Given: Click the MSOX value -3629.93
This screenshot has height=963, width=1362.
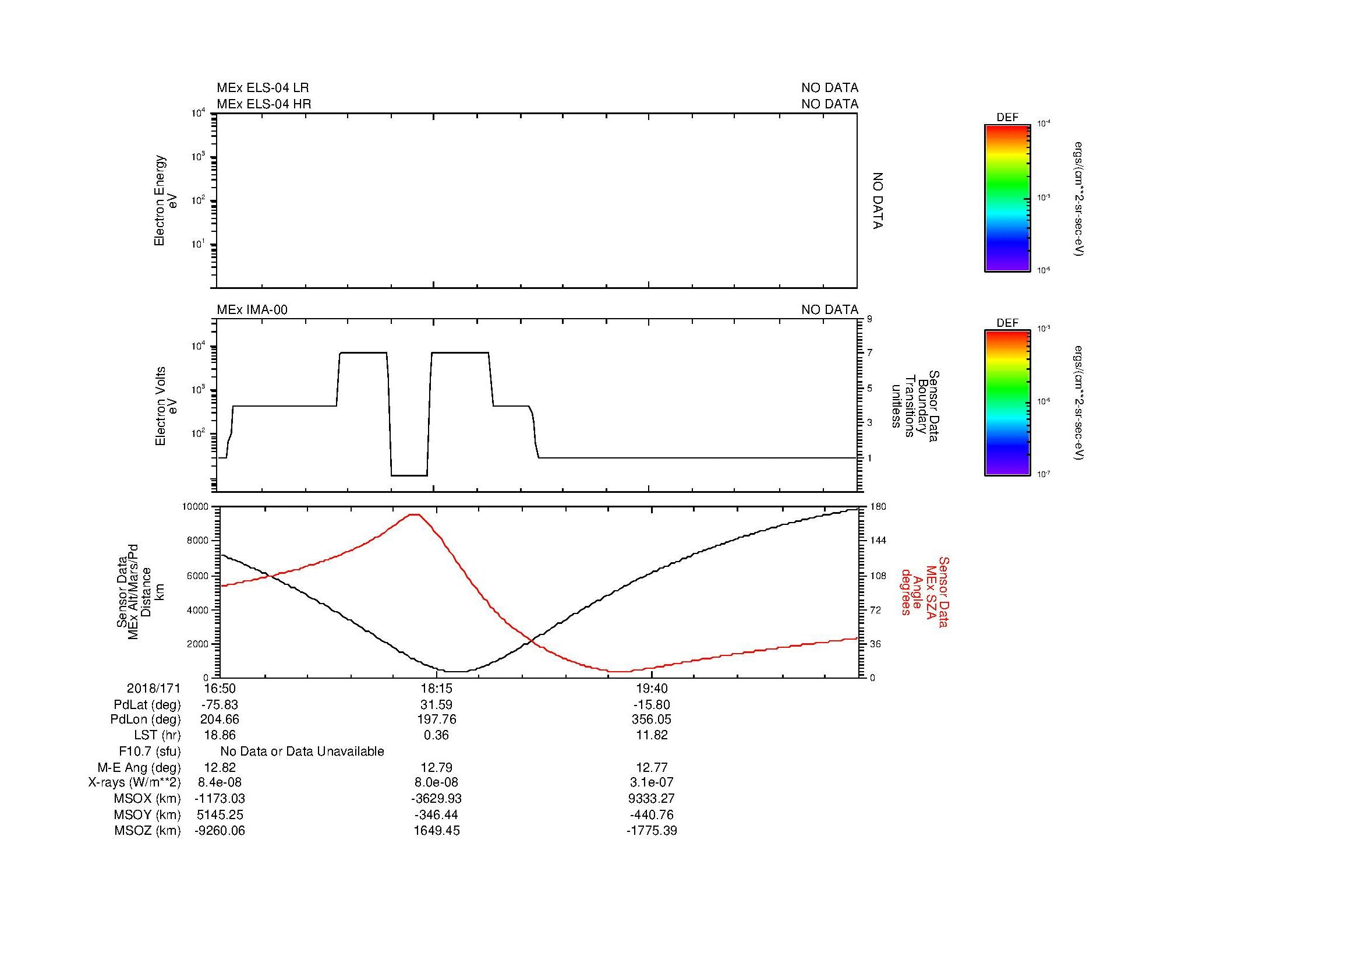Looking at the screenshot, I should [x=436, y=799].
